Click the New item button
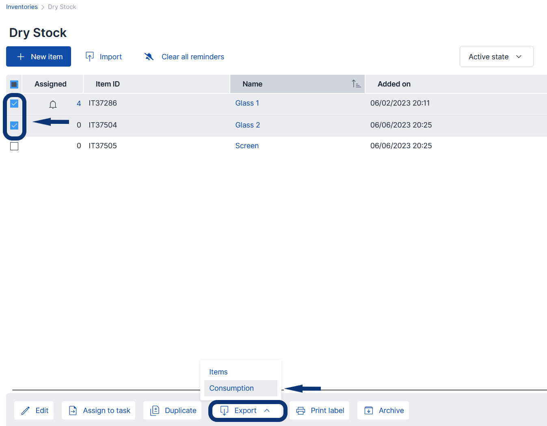 click(x=39, y=57)
